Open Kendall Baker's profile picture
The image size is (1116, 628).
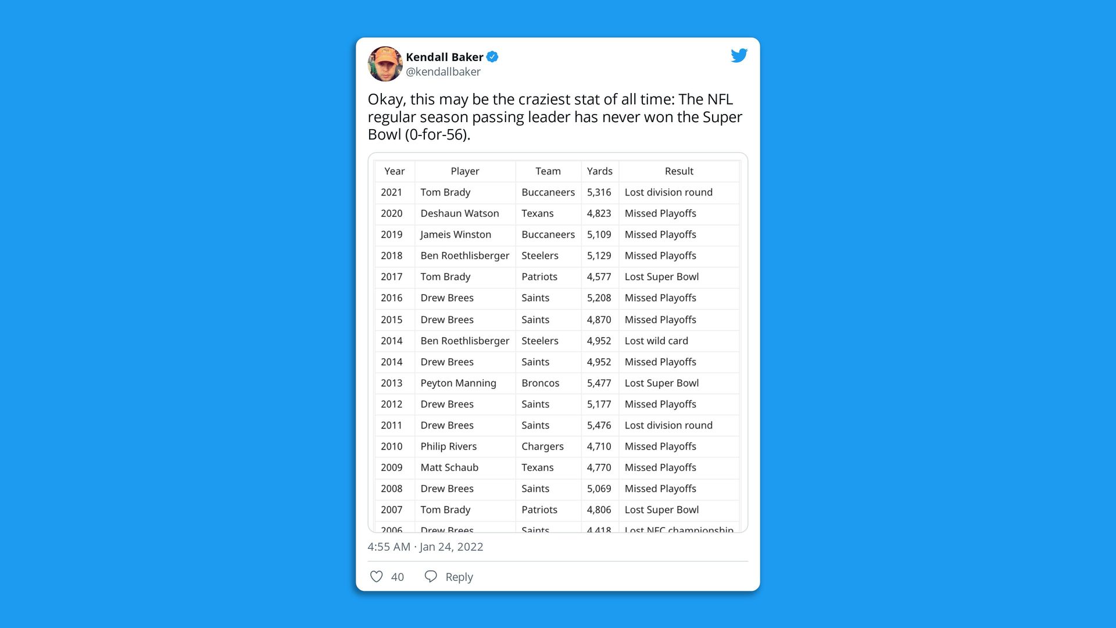385,64
